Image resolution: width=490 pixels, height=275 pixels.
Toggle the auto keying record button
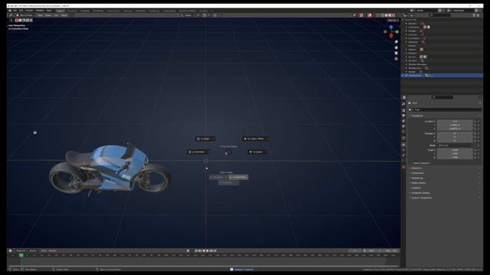pos(188,251)
